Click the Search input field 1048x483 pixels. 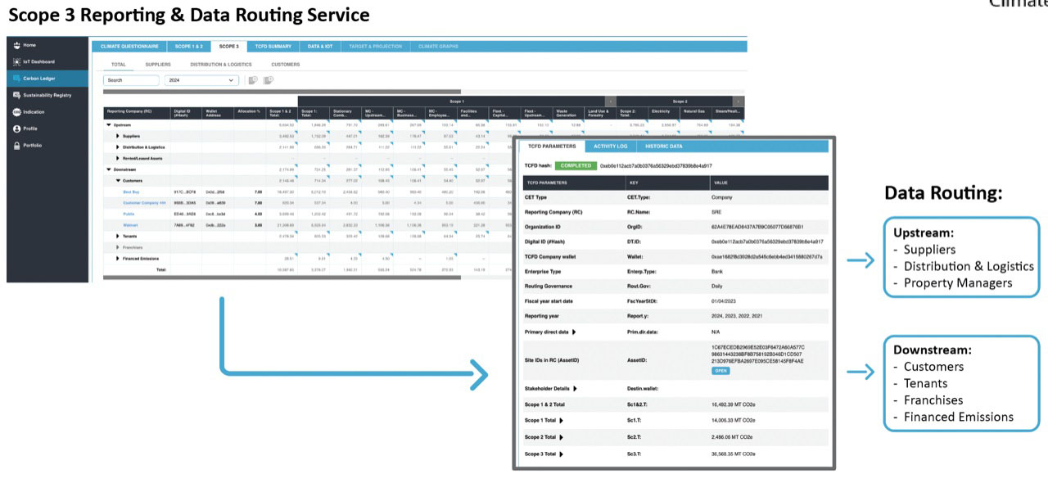pyautogui.click(x=131, y=79)
